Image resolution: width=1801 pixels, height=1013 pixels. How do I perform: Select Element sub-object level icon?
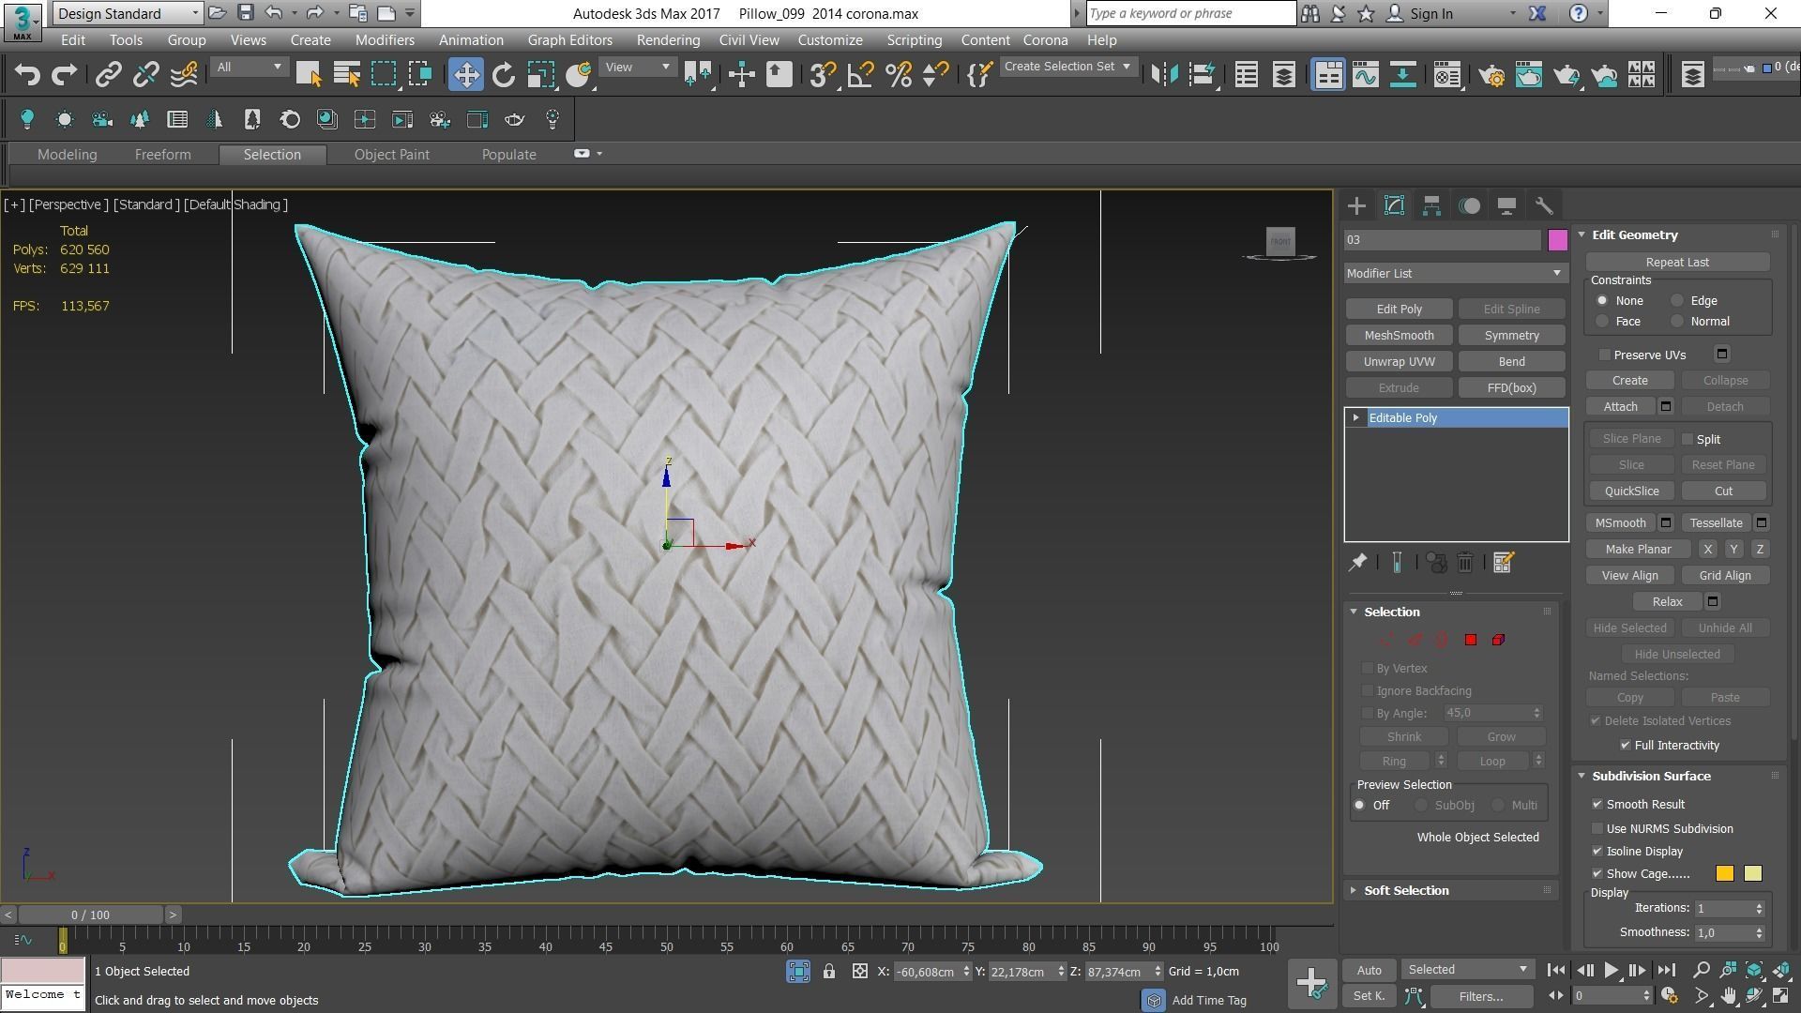[1498, 640]
